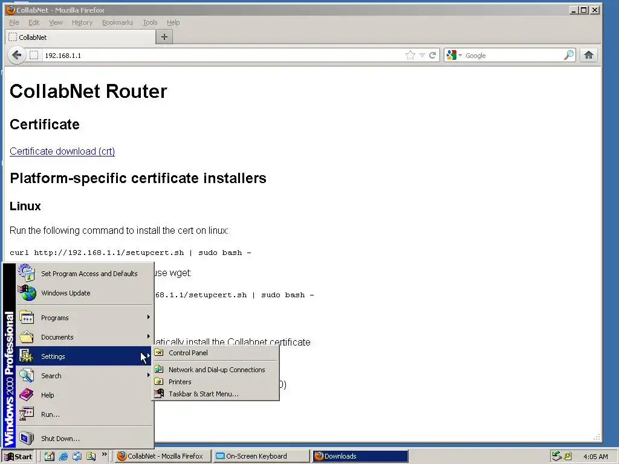
Task: Open the search engine selector dropdown
Action: [454, 55]
